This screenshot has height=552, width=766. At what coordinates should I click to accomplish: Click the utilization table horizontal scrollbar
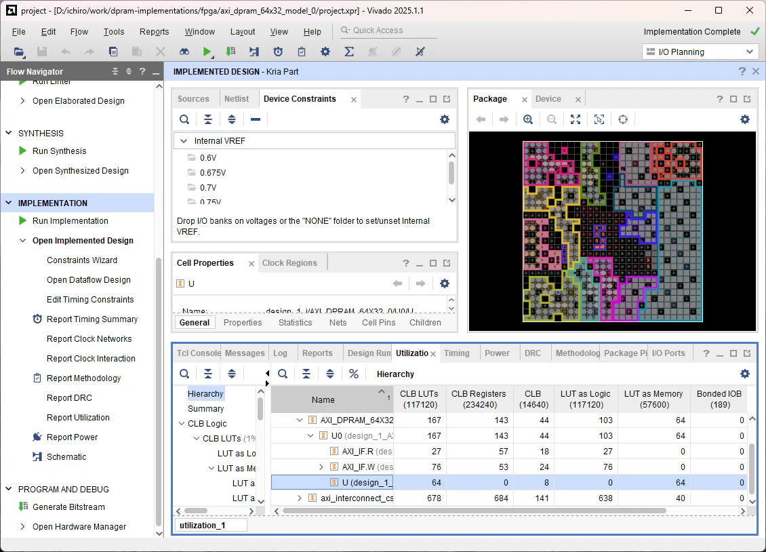point(474,511)
